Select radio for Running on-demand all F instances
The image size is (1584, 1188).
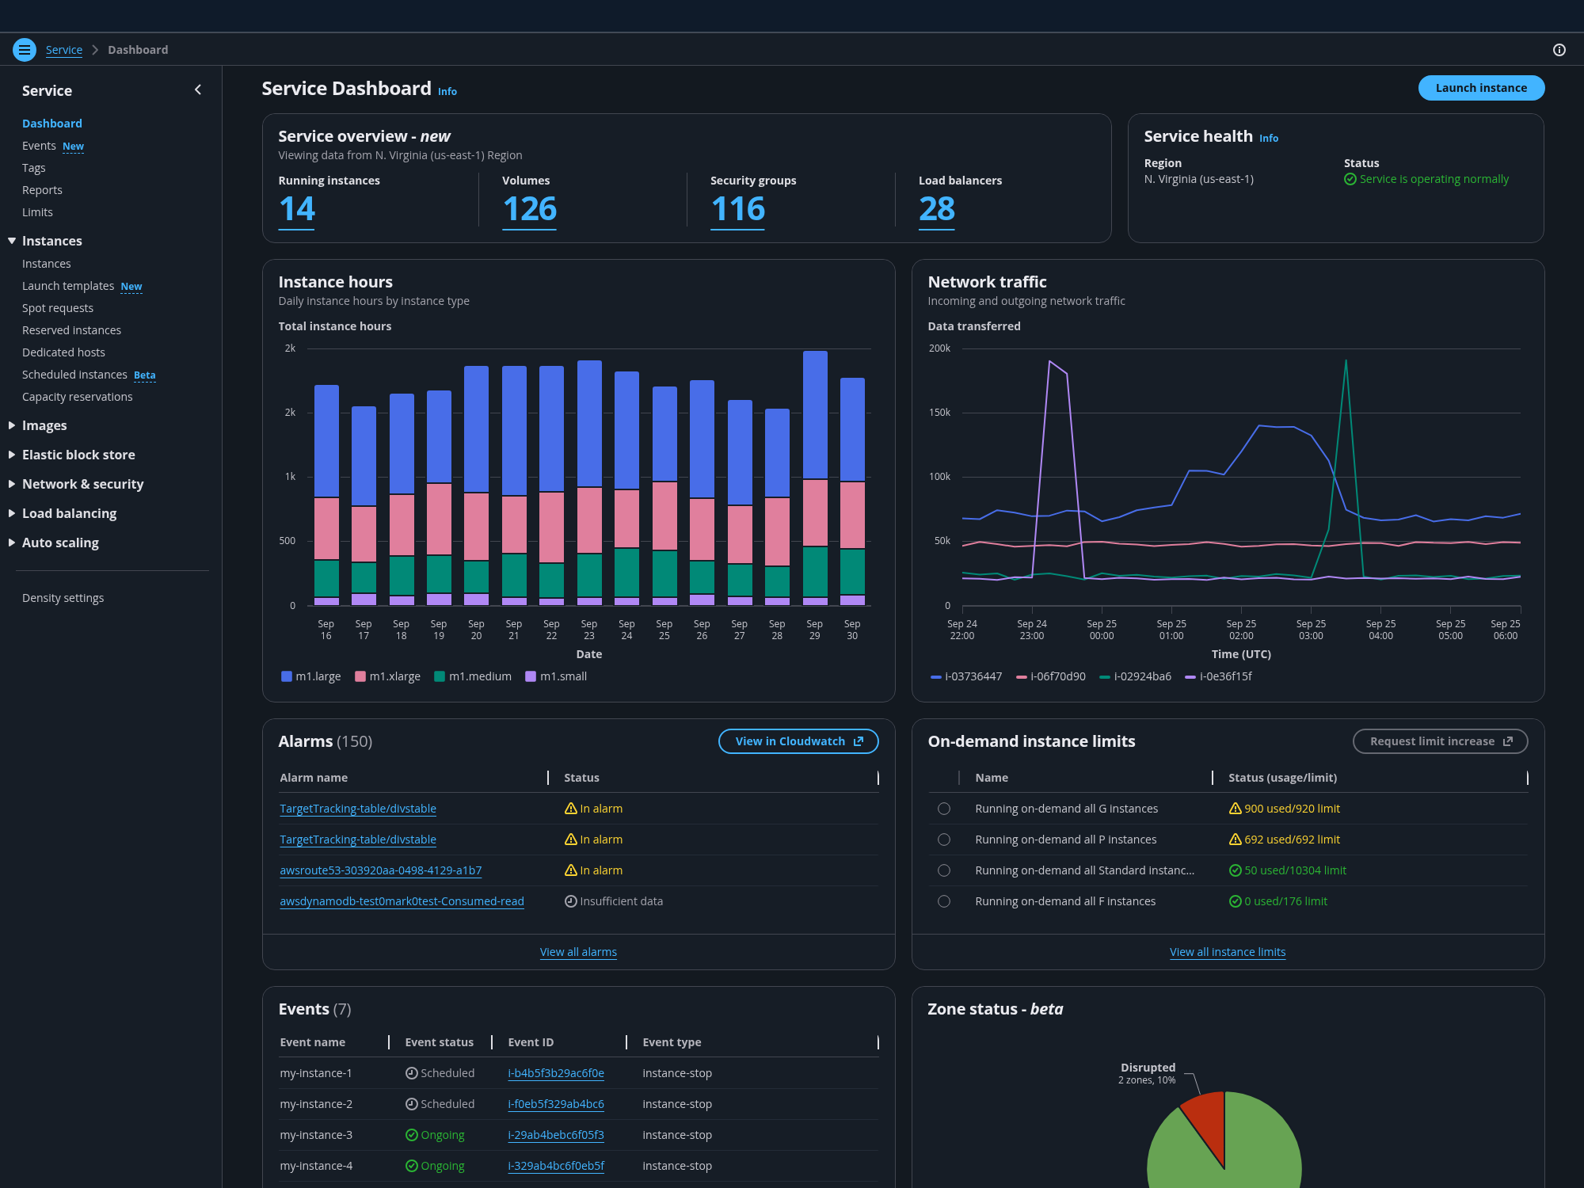pos(944,901)
